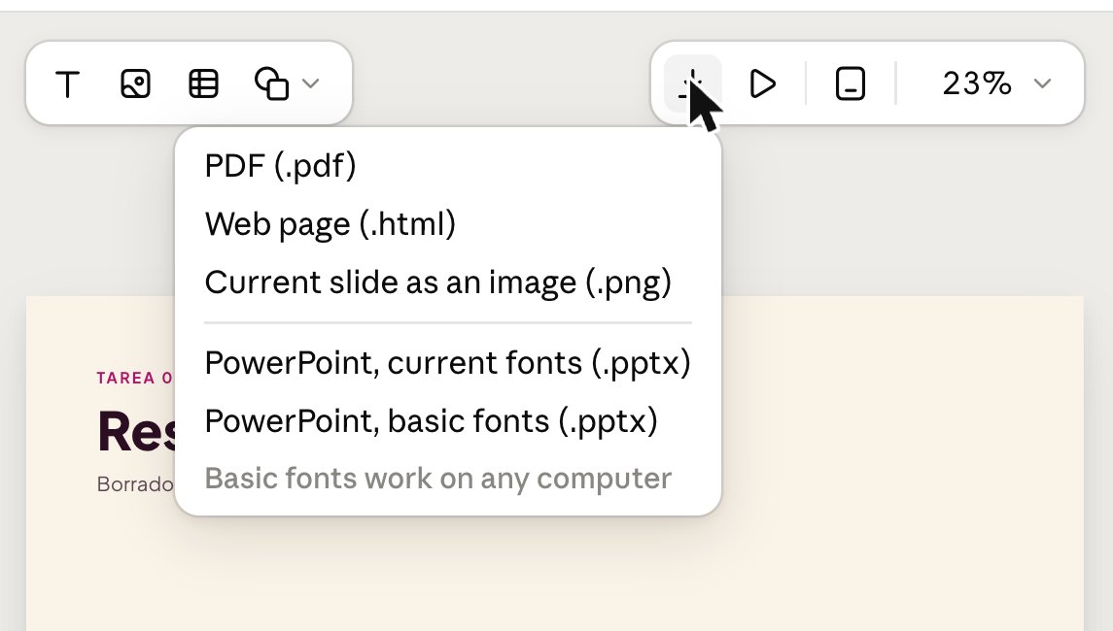Click the export/download toolbar button
The image size is (1113, 631).
coord(693,83)
